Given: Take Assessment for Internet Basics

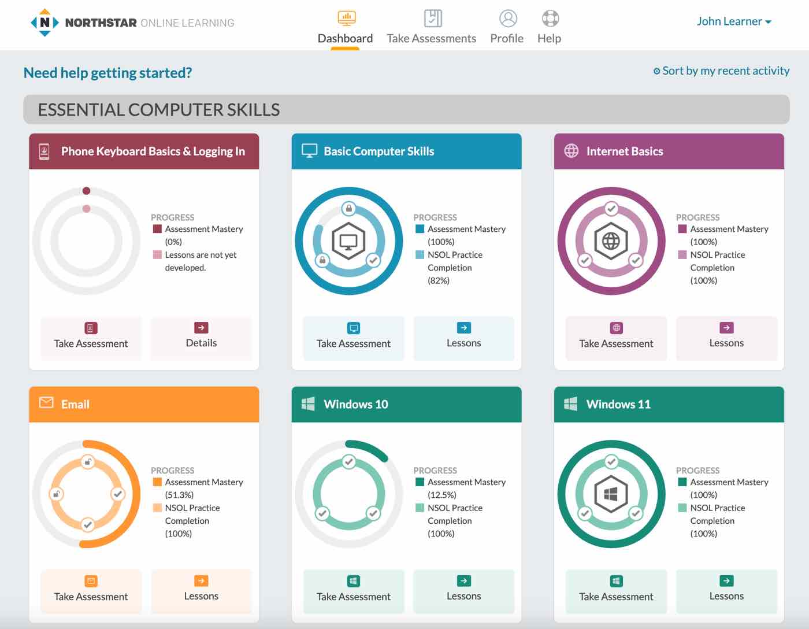Looking at the screenshot, I should (616, 338).
